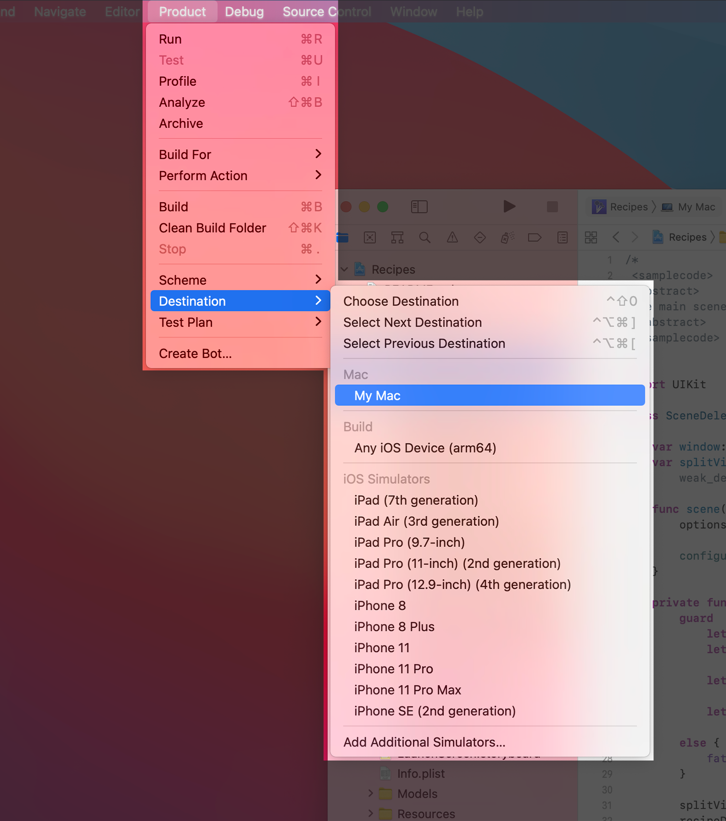Toggle the navigator sidebar icon
The width and height of the screenshot is (726, 821).
pos(419,207)
